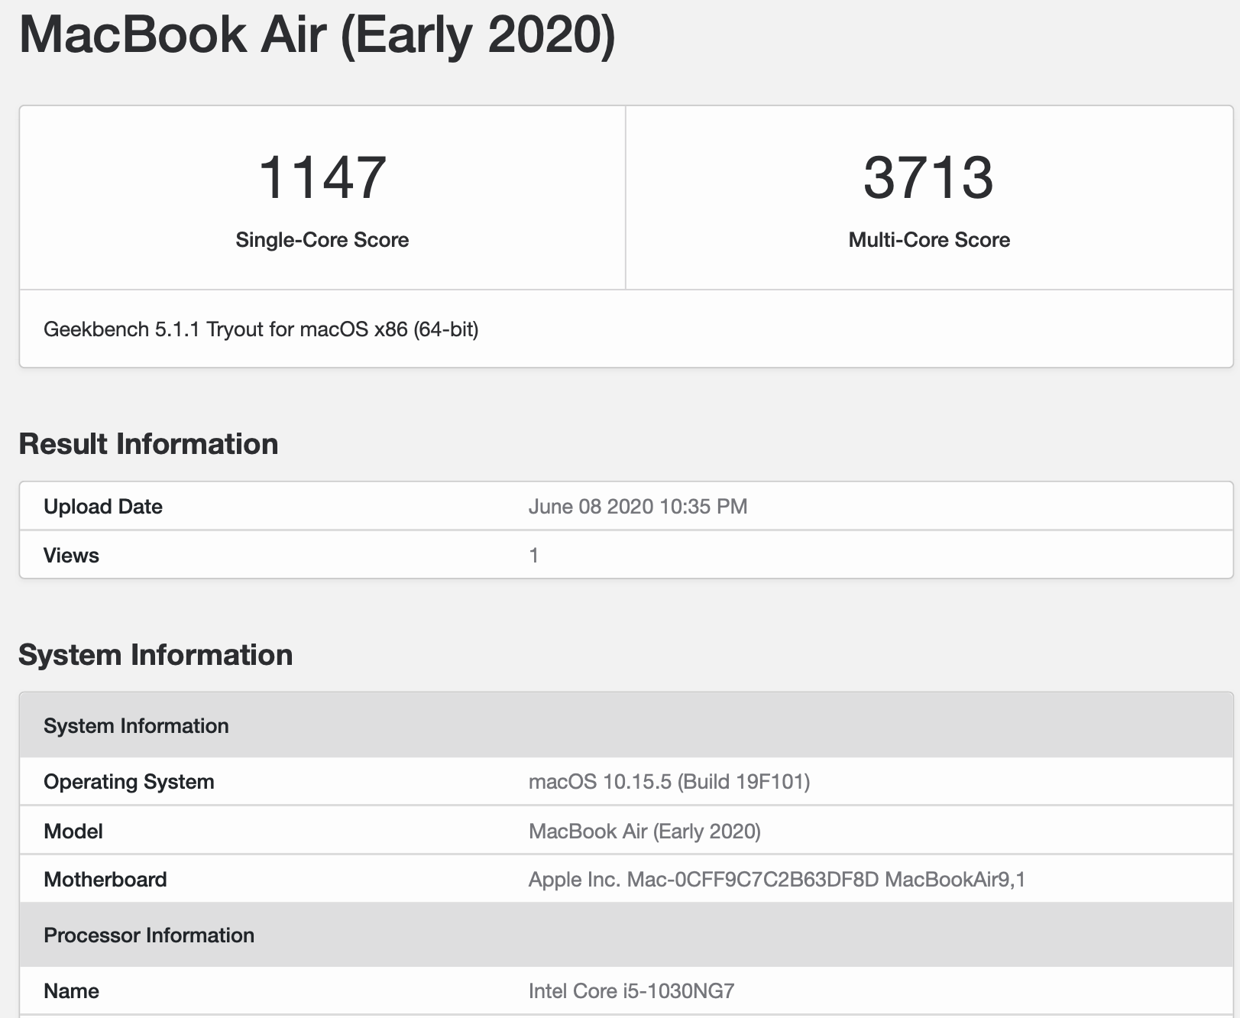1240x1018 pixels.
Task: Click the Intel Core i5-1030NG7 processor name
Action: pos(631,991)
